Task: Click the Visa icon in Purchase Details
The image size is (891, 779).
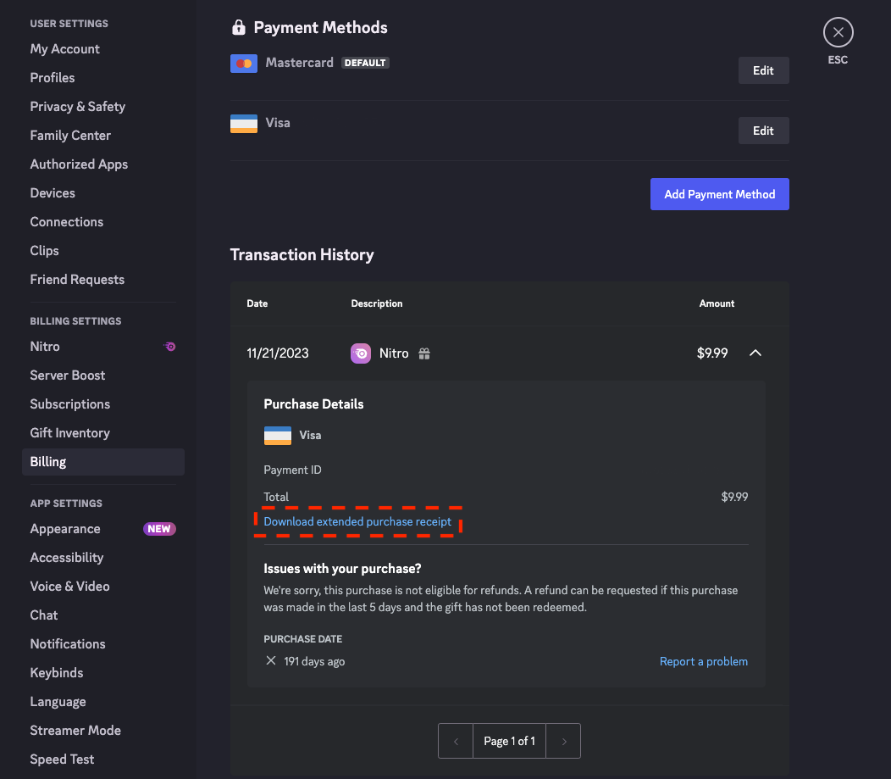Action: [278, 436]
